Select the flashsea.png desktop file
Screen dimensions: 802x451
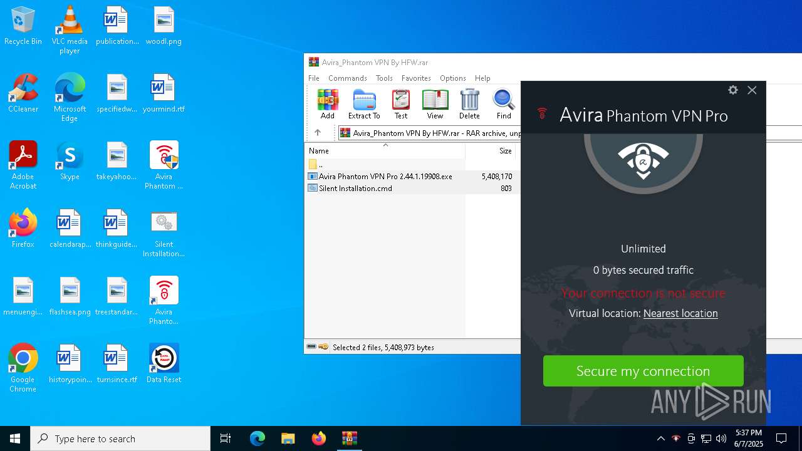tap(70, 296)
